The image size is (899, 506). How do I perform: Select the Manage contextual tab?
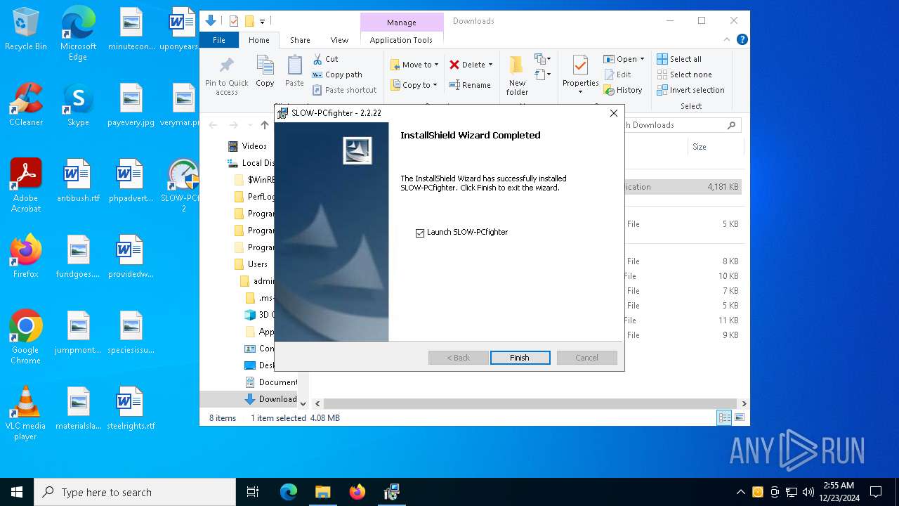[402, 22]
